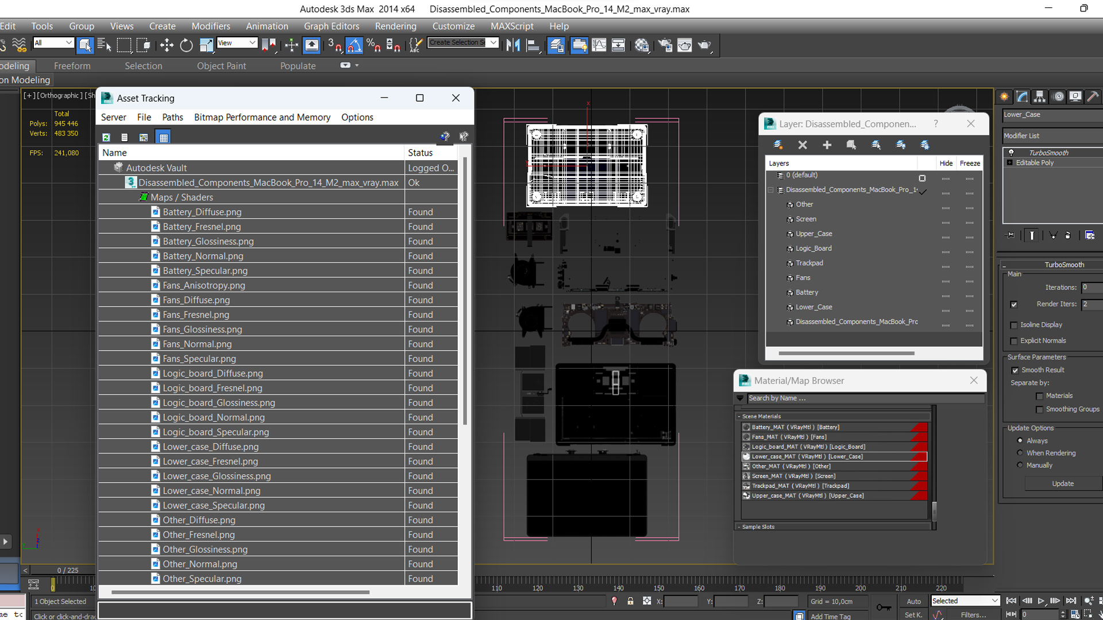Open the Rendering menu

coord(395,26)
